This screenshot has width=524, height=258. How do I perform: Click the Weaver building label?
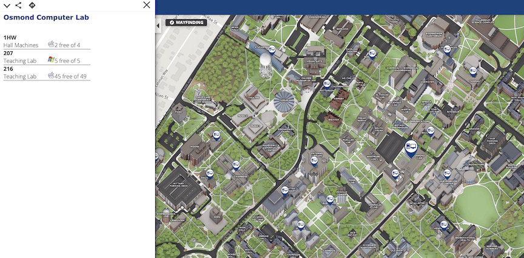click(x=334, y=120)
